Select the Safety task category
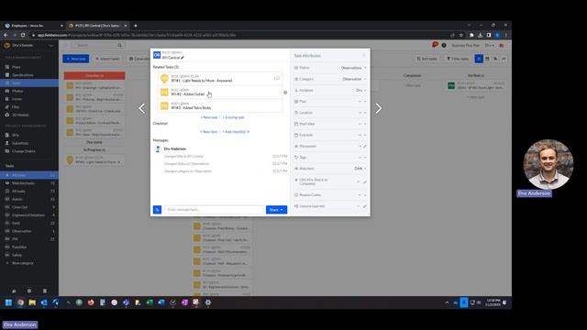Viewport: 587px width, 330px height. click(17, 255)
